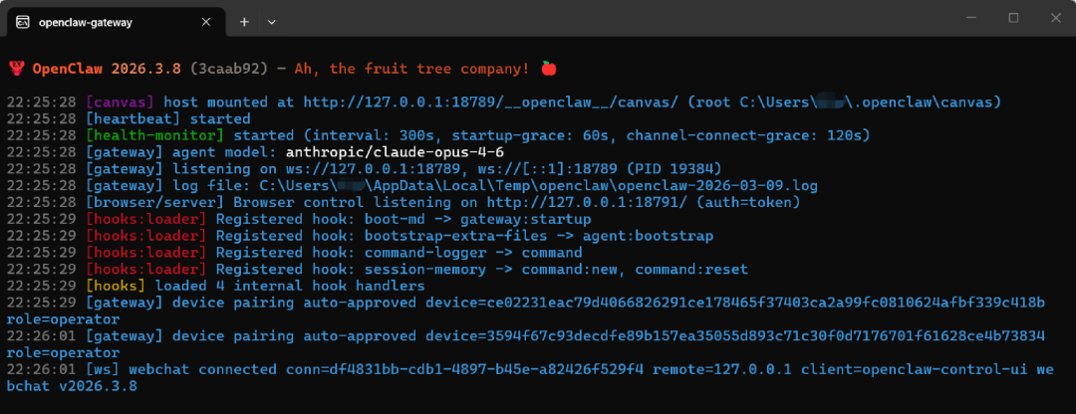Maximize the terminal window
Screen dimensions: 1076x414
tap(1013, 18)
